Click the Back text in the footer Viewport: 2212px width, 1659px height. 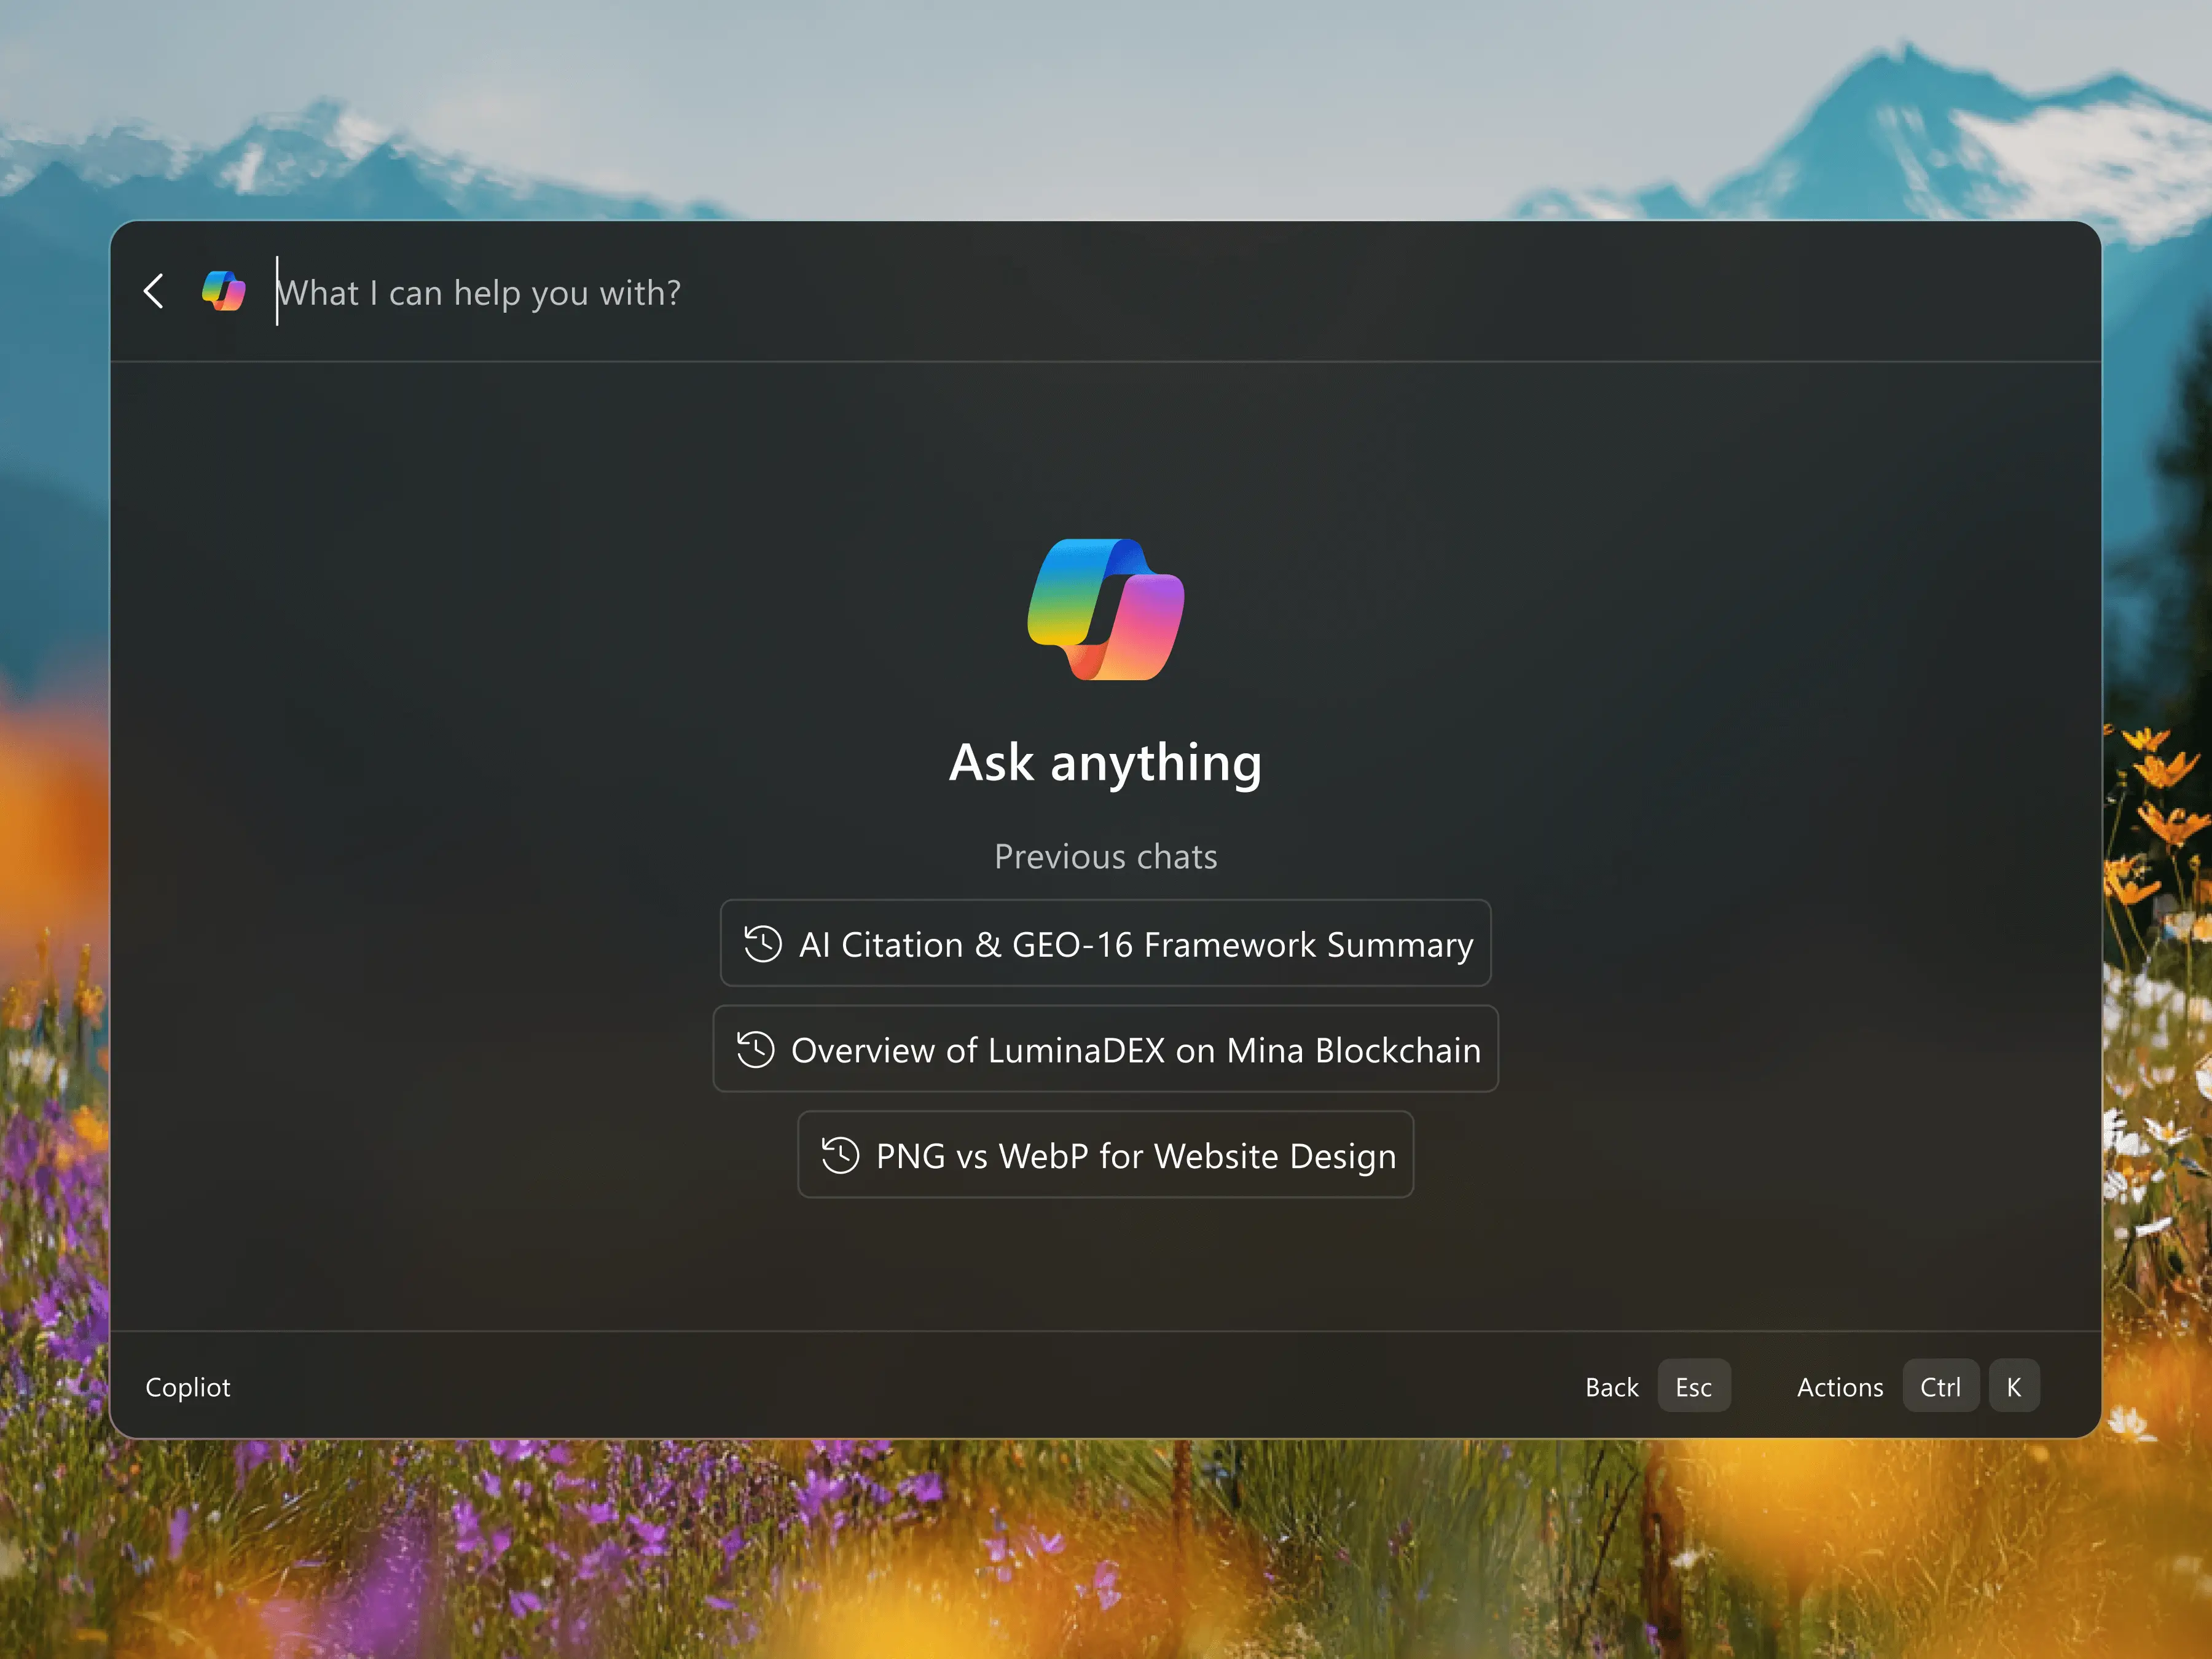click(1611, 1387)
